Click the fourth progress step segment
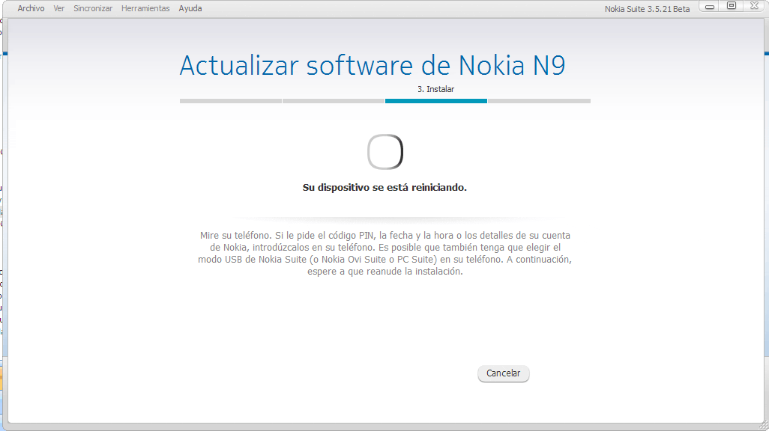Image resolution: width=769 pixels, height=431 pixels. (539, 100)
